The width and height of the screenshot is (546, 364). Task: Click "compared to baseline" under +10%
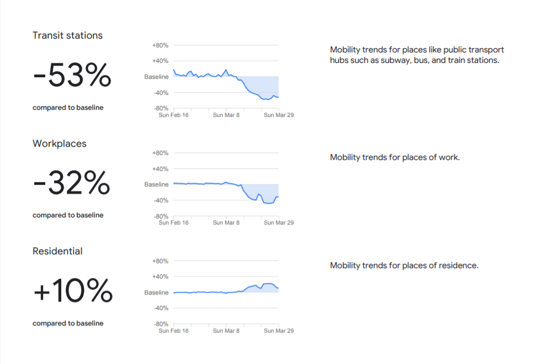point(68,323)
